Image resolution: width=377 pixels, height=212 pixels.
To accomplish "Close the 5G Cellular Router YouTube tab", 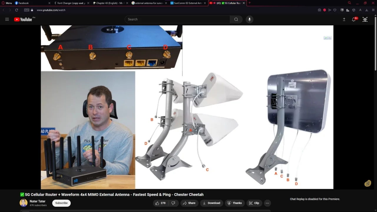I will tap(244, 3).
